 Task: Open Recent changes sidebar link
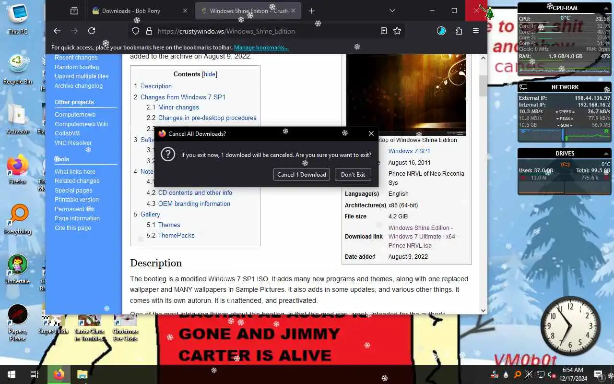pos(76,58)
